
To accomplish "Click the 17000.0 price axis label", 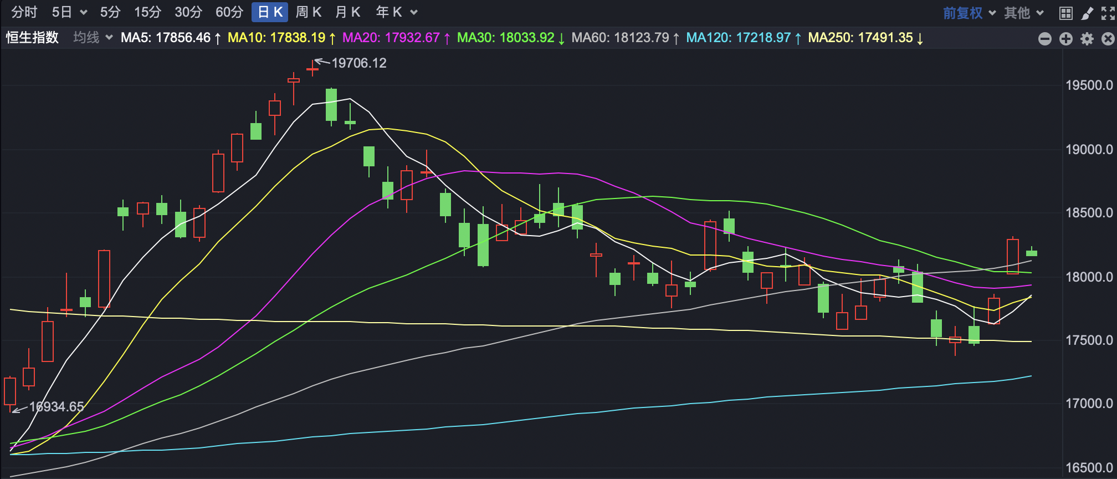I will click(1089, 404).
